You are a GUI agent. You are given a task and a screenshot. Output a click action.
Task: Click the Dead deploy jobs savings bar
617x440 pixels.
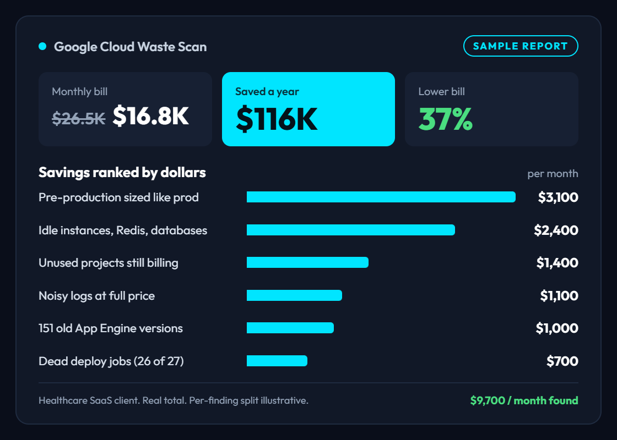tap(277, 361)
